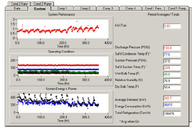Open the Comp 4 tab
The height and width of the screenshot is (130, 195).
pos(131,8)
